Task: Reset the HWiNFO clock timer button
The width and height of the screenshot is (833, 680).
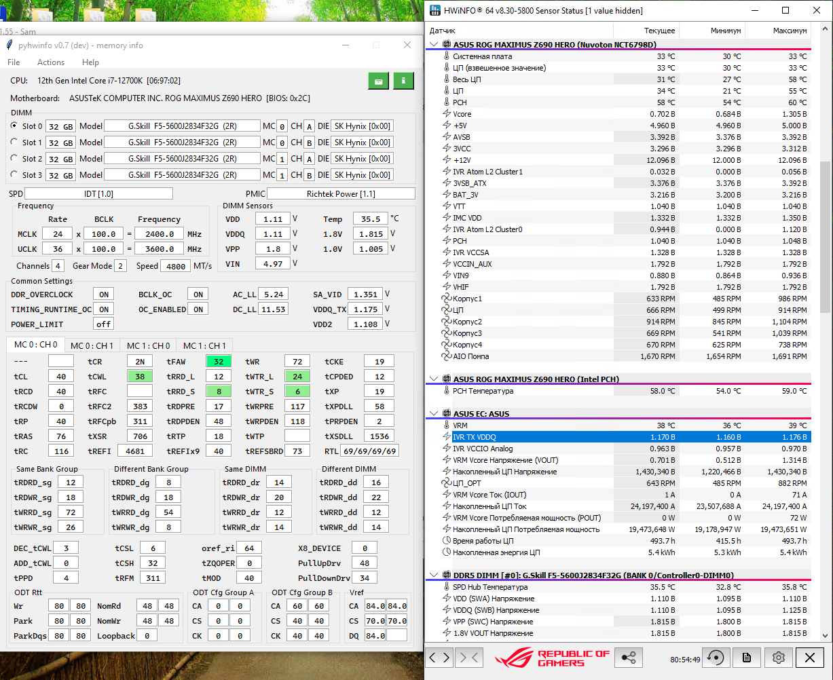Action: point(716,657)
